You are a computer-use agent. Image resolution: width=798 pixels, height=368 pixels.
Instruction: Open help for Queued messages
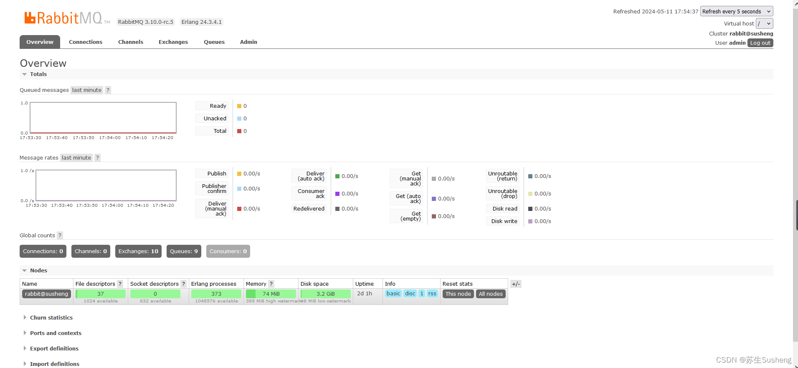click(x=108, y=90)
